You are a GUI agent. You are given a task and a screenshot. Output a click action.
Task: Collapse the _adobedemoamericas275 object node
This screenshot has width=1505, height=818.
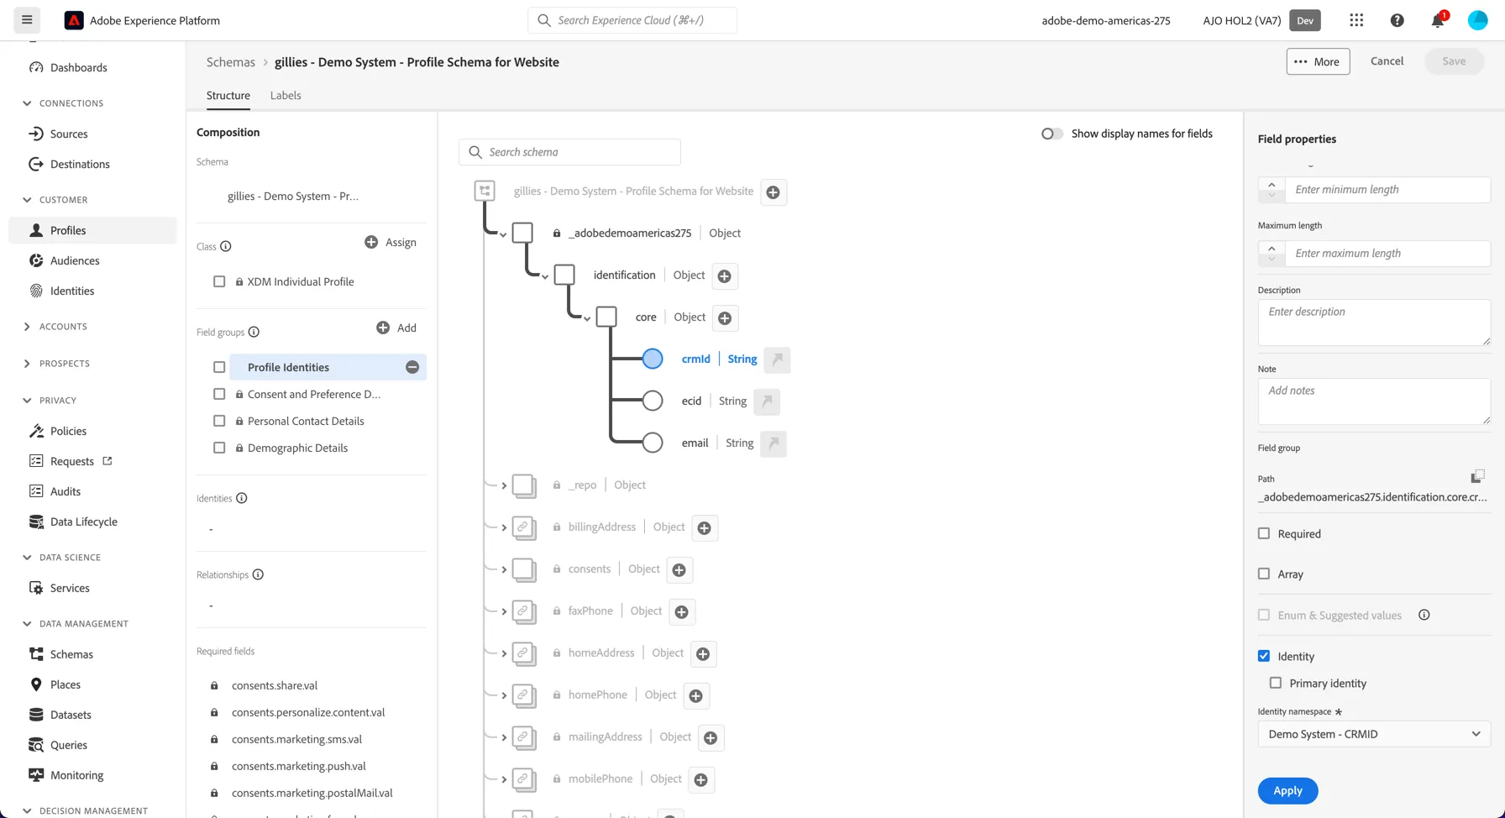click(503, 234)
